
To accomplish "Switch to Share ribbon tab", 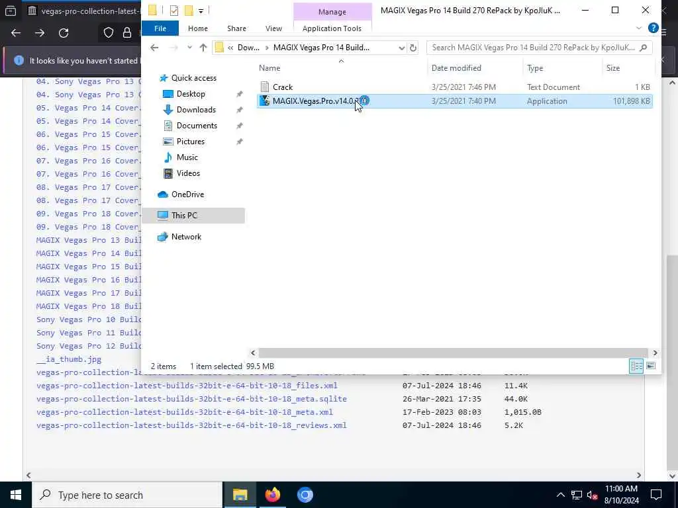I will click(236, 28).
